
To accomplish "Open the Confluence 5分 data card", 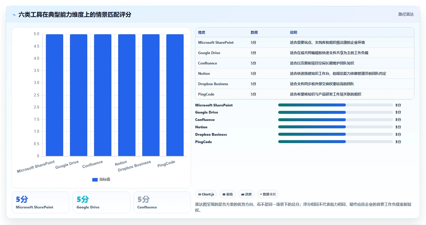I will (x=162, y=202).
